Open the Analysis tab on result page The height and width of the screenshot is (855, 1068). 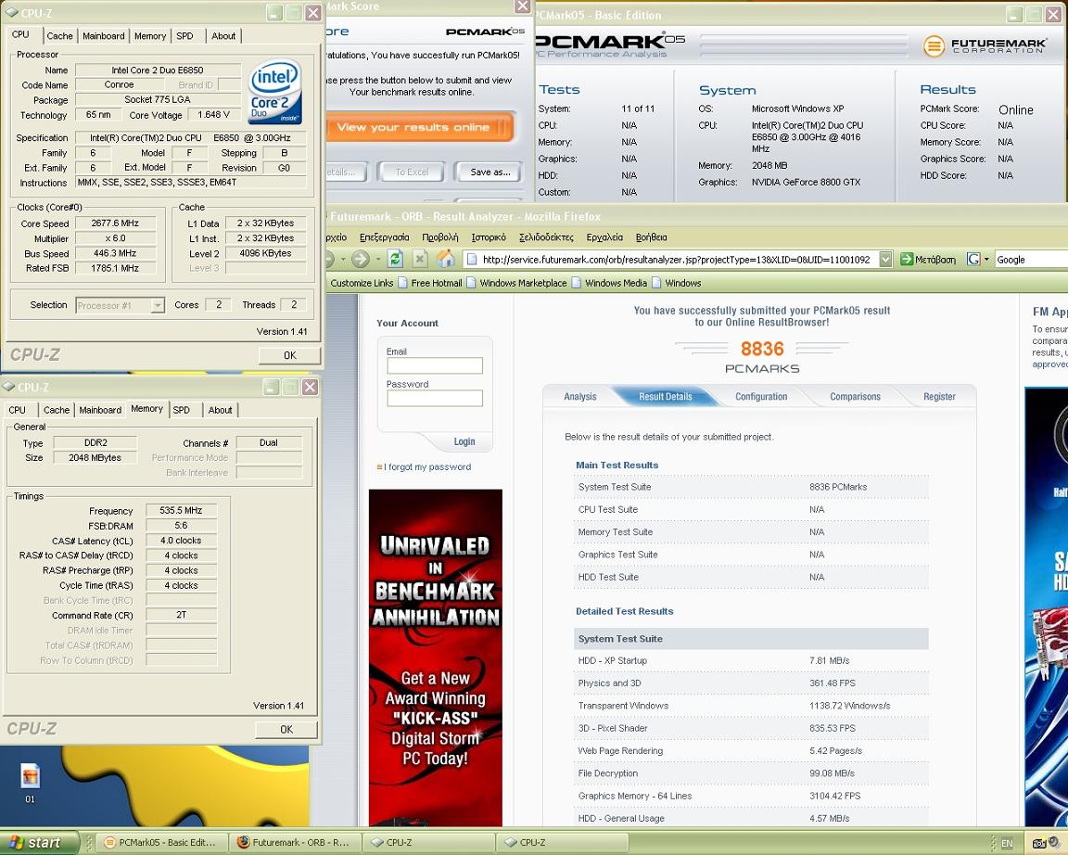[x=580, y=397]
